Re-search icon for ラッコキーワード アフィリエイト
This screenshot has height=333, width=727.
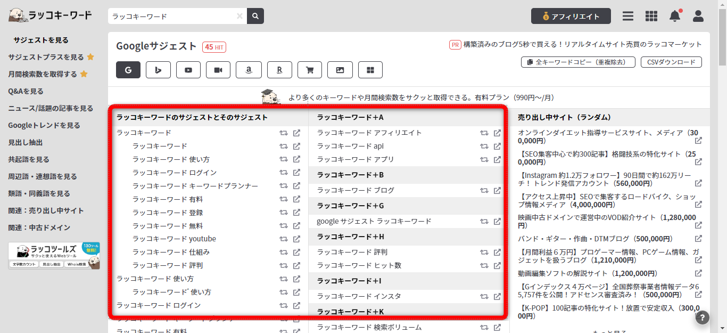click(484, 133)
